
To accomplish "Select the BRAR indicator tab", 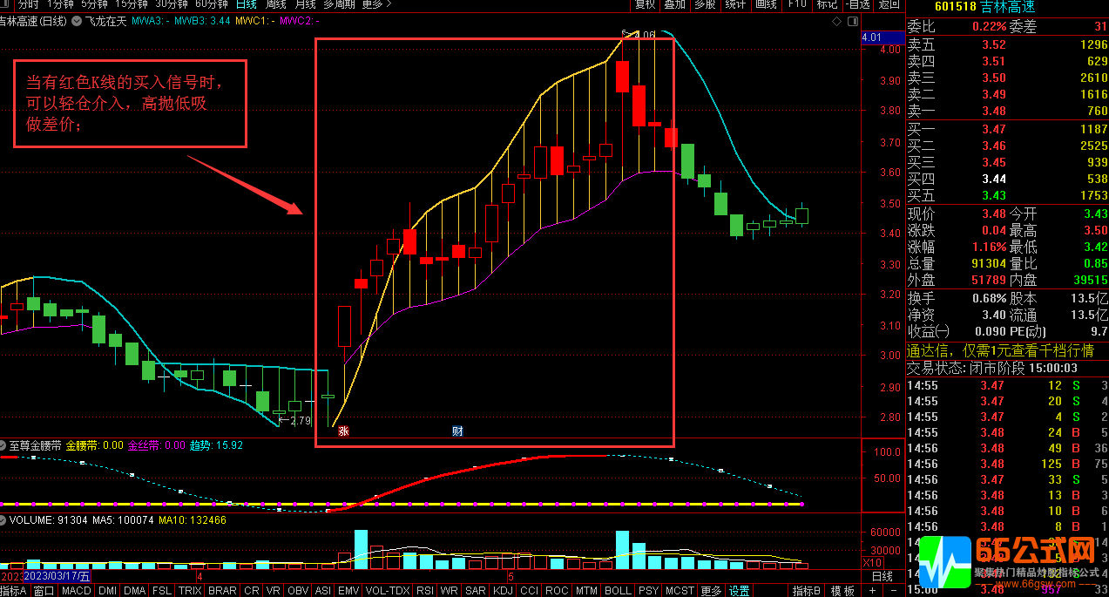I will [x=222, y=590].
